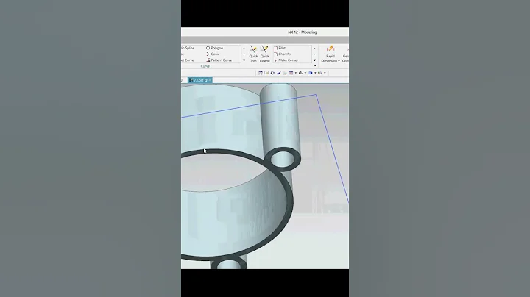
Task: Close the 73.prt file tab
Action: pyautogui.click(x=210, y=80)
